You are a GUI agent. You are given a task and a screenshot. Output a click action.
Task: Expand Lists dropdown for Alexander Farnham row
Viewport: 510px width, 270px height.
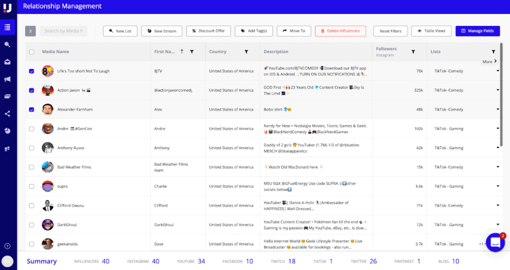click(498, 109)
